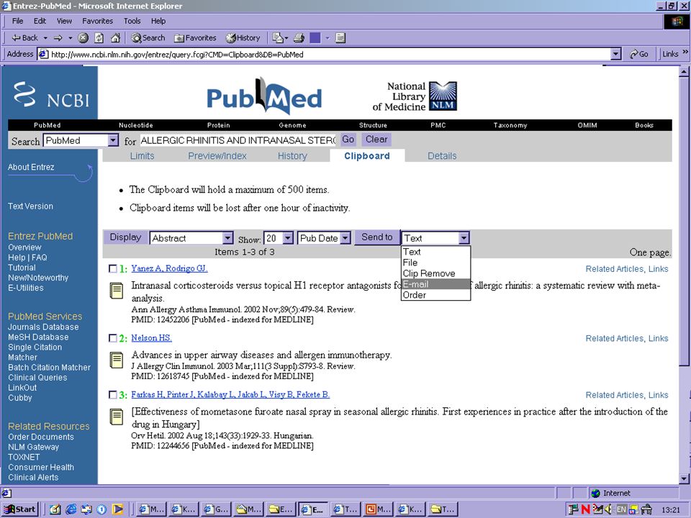Open the Show 20 items dropdown
Viewport: 691px width, 518px height.
[x=288, y=238]
